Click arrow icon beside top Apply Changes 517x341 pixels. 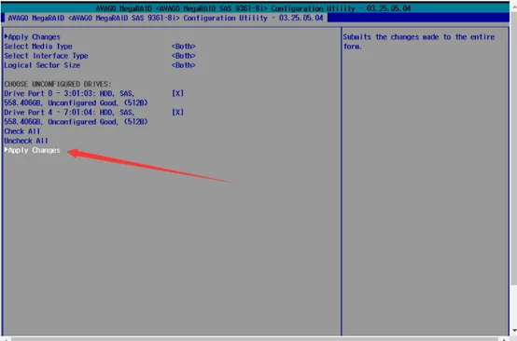(x=6, y=36)
